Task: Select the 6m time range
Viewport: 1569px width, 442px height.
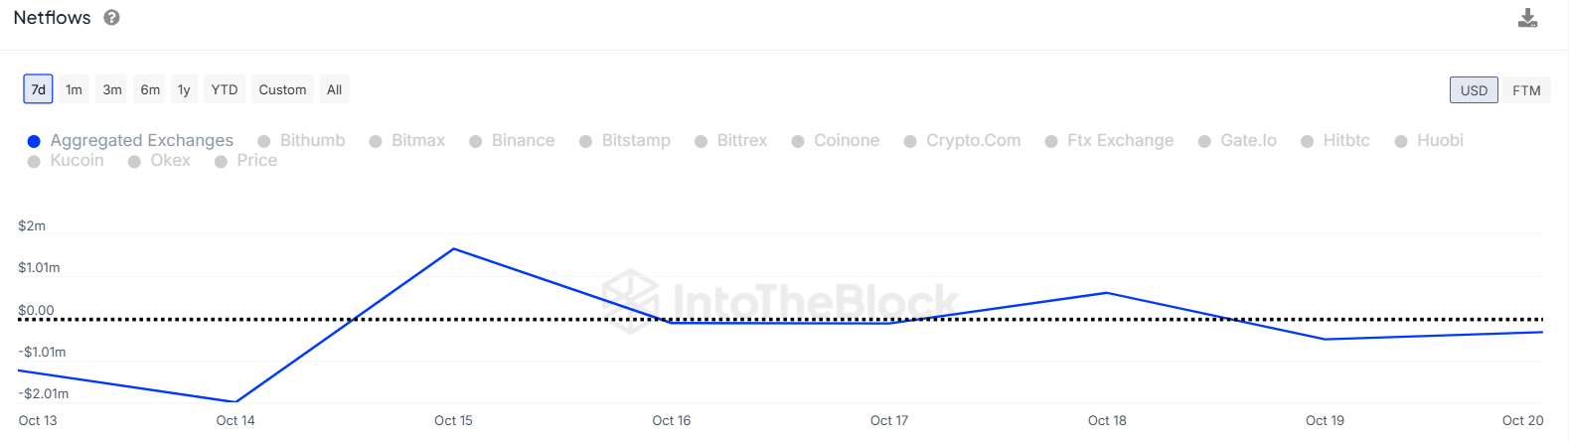Action: pos(150,89)
